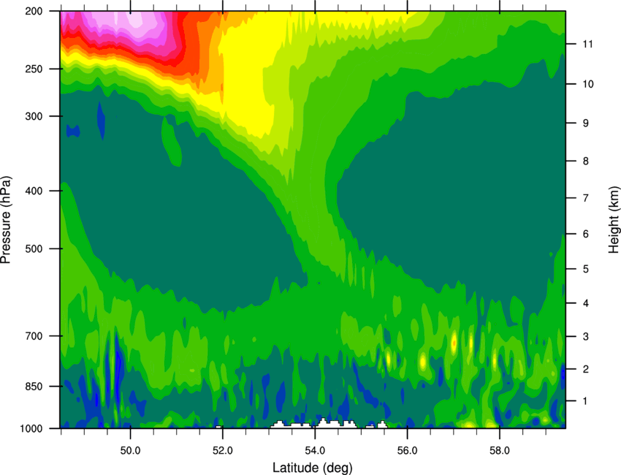Screen dimensions: 621x475
Task: Click the 54.0 latitude tick label
Action: coord(315,451)
